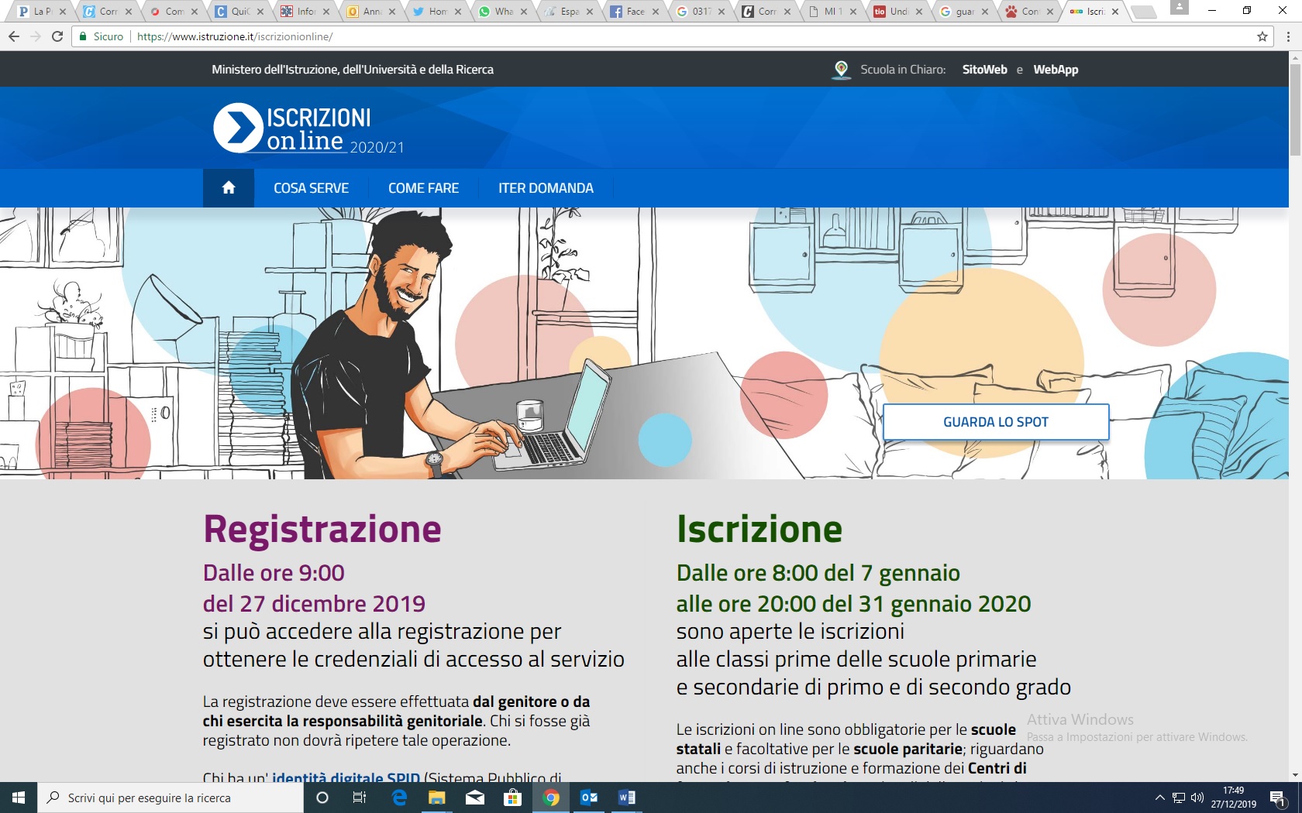1302x813 pixels.
Task: Open the COSA SERVE menu item
Action: pos(311,188)
